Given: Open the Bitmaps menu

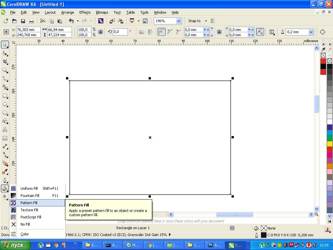Looking at the screenshot, I should 102,12.
